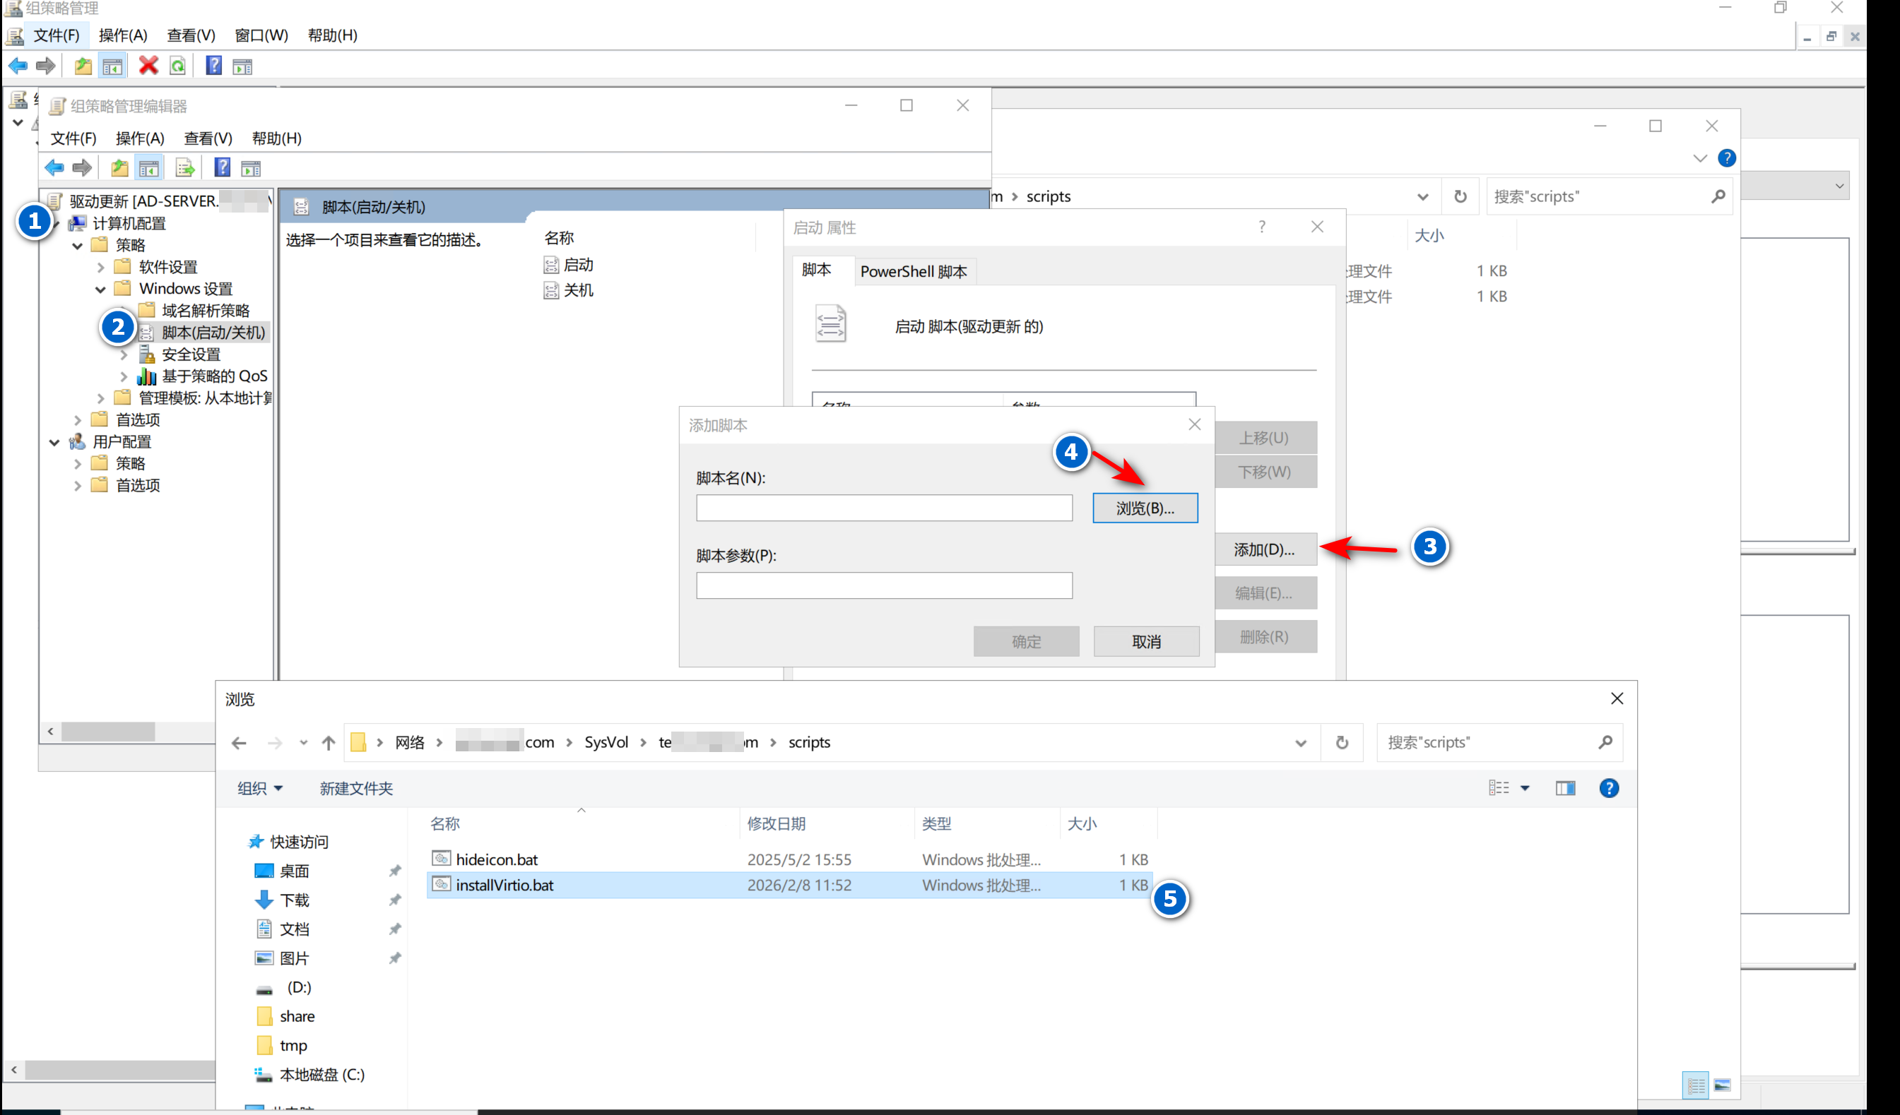
Task: Click the blue help book icon in editor toolbar
Action: pyautogui.click(x=222, y=167)
